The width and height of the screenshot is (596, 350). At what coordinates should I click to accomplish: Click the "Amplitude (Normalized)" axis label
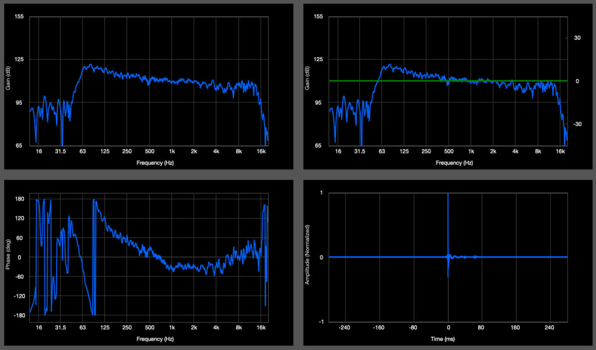pos(308,257)
